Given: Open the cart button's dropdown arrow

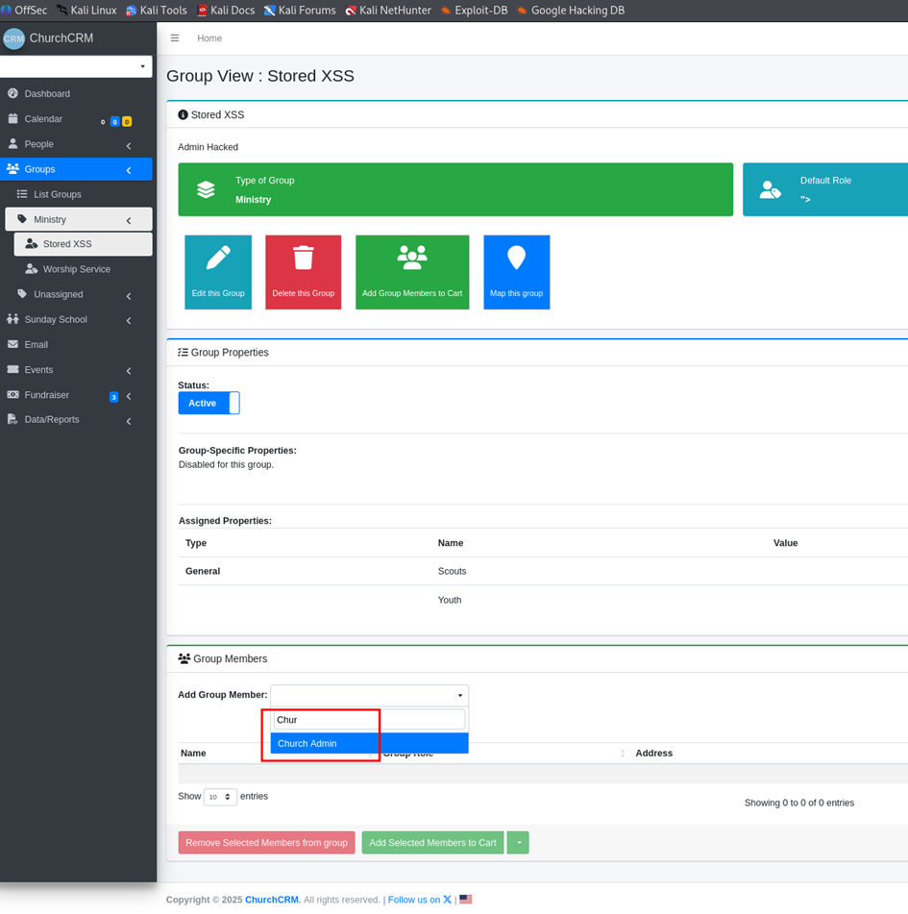Looking at the screenshot, I should (518, 842).
